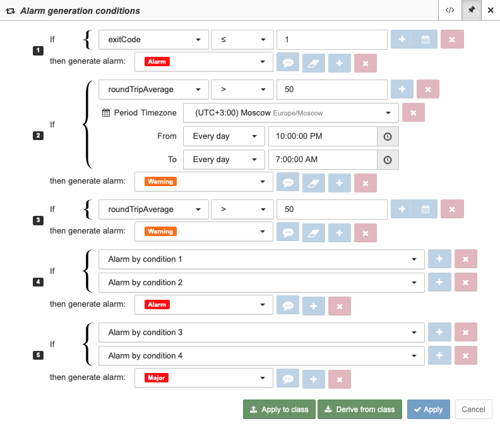The width and height of the screenshot is (500, 426).
Task: Toggle the pin icon in header
Action: 472,10
